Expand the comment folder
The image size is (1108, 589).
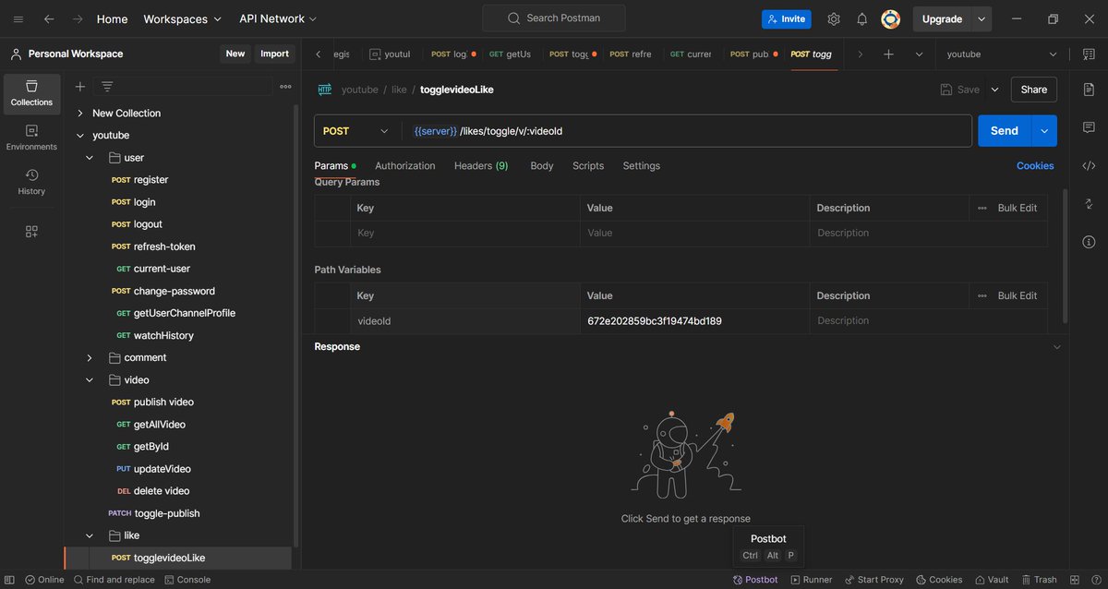pos(90,357)
